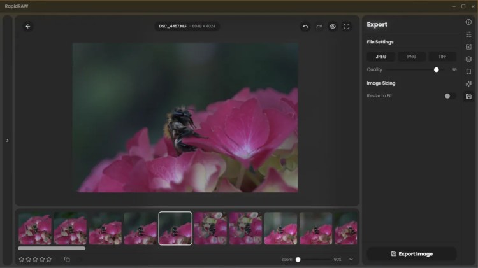Collapse the filmstrip with the chevron
Screen dimensions: 478x268
[351, 259]
